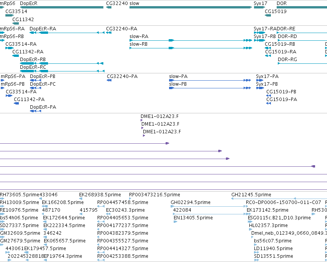Click the EK166208.5prime EST label
327x262 pixels.
coord(63,202)
